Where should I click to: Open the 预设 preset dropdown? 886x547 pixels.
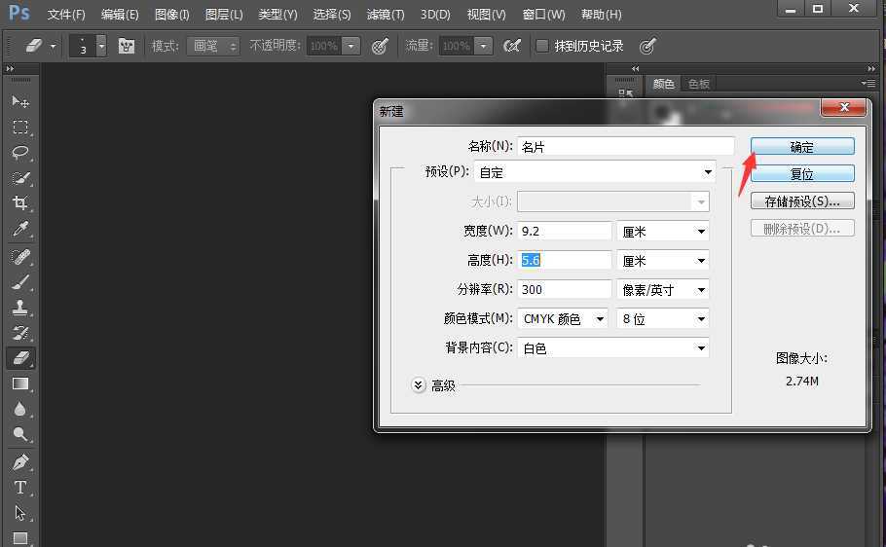point(595,172)
